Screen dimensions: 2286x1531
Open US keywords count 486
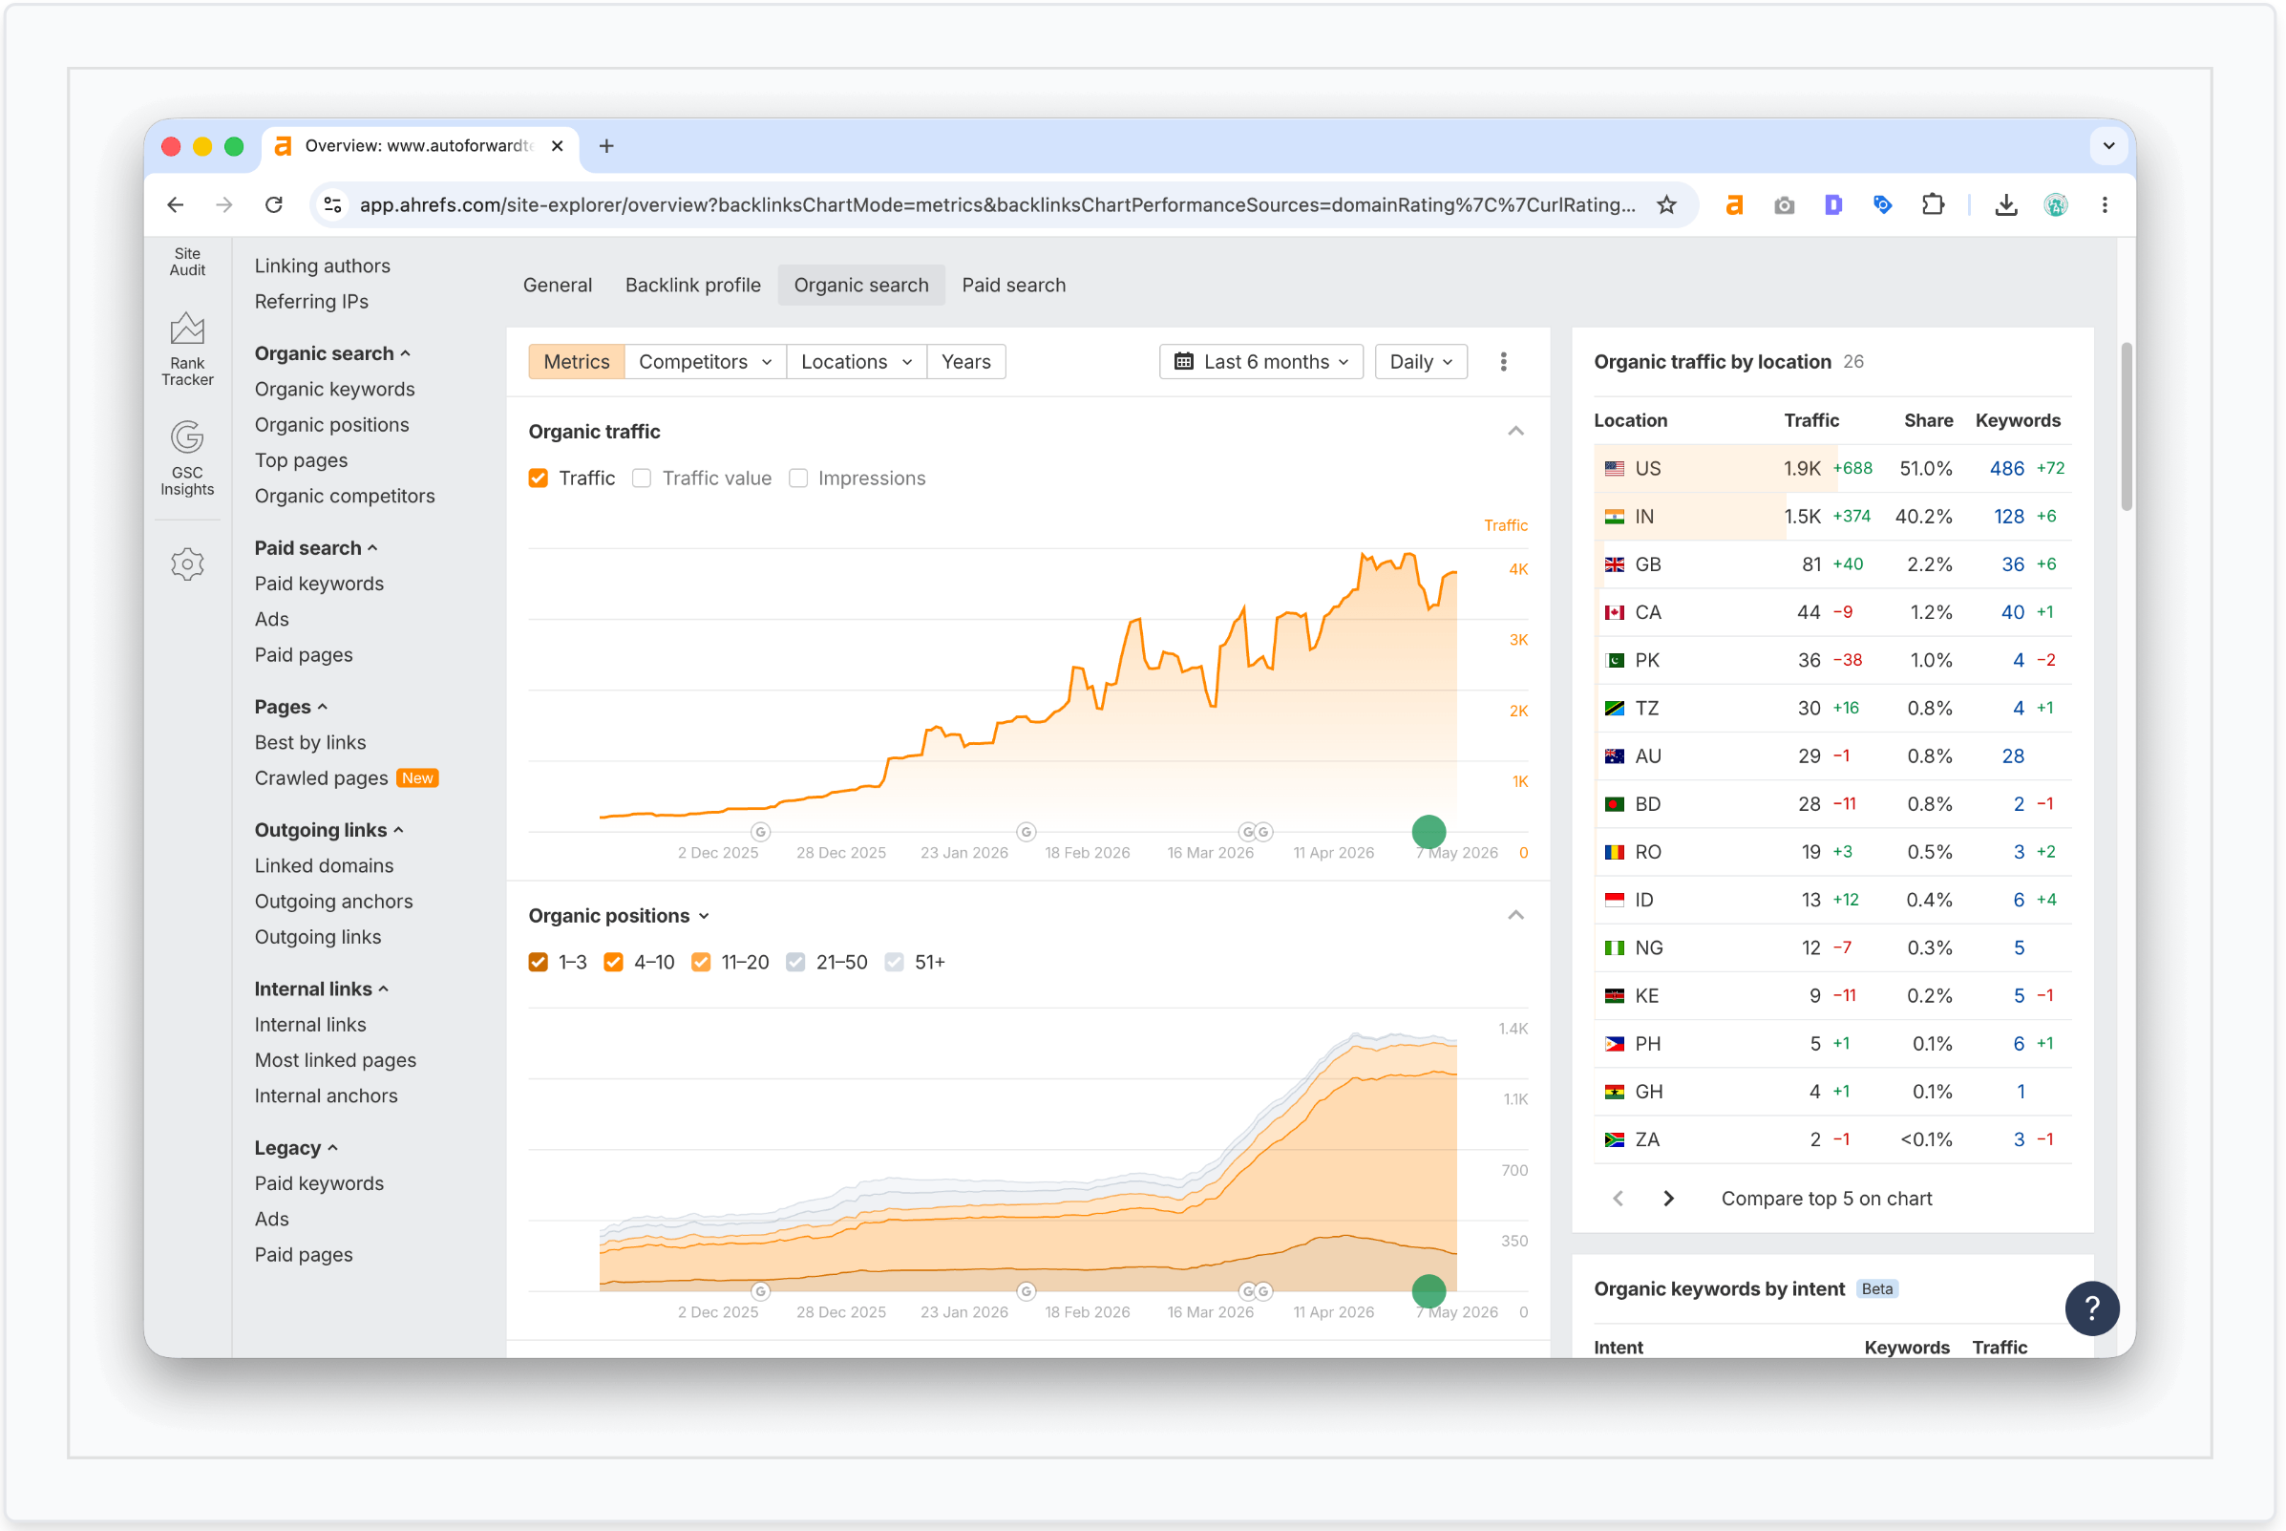click(2006, 469)
